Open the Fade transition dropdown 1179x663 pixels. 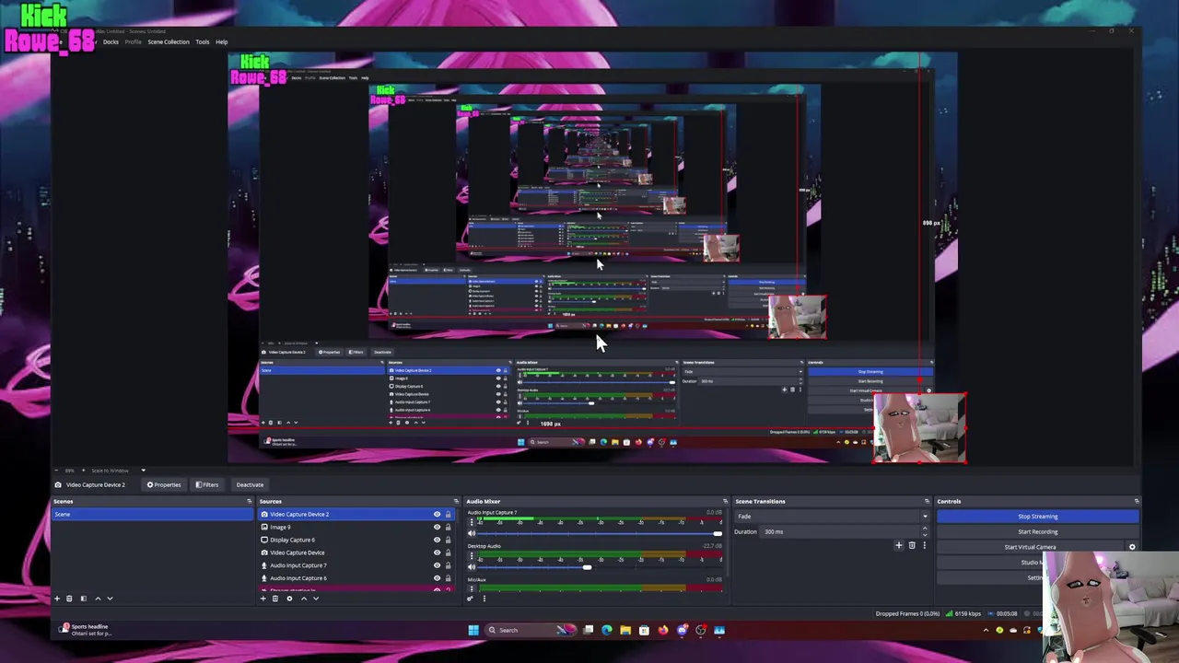[832, 517]
